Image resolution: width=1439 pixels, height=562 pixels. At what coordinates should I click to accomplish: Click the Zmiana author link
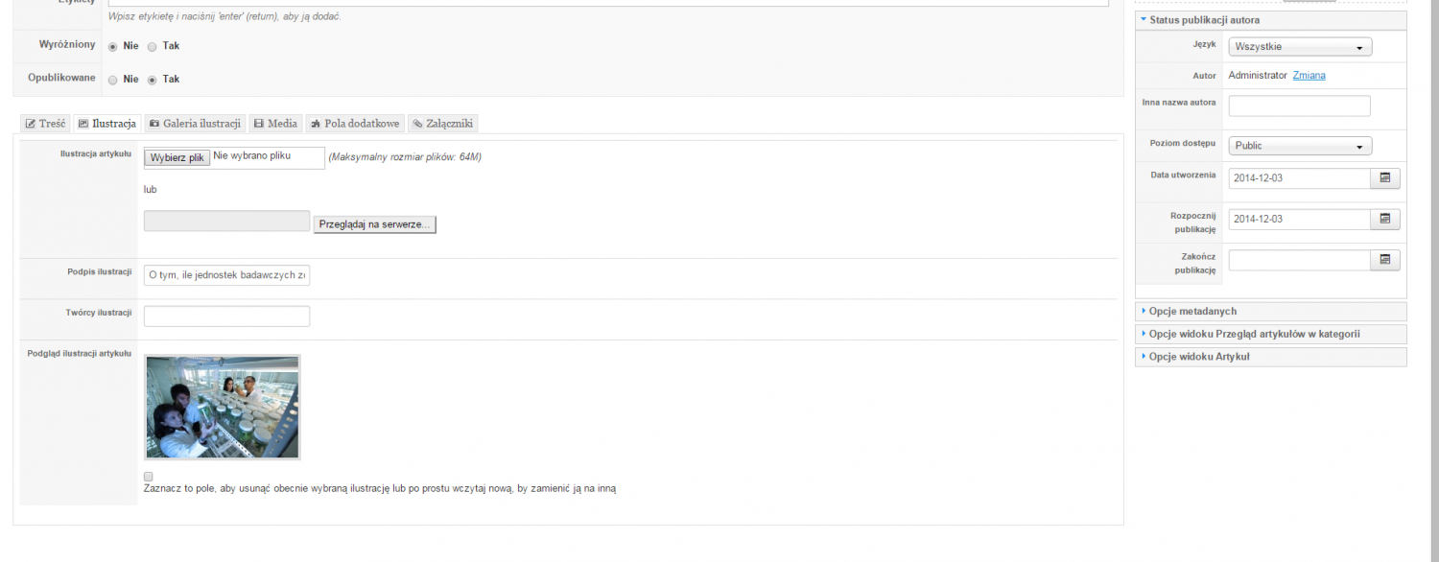point(1309,76)
